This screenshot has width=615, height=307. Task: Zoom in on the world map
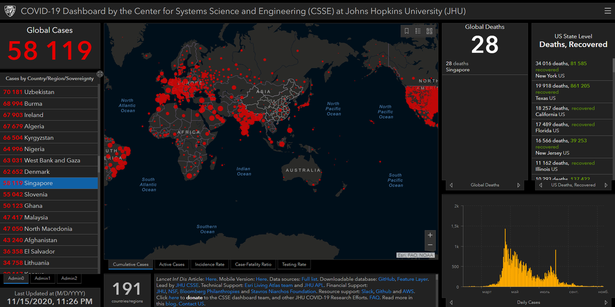(429, 234)
